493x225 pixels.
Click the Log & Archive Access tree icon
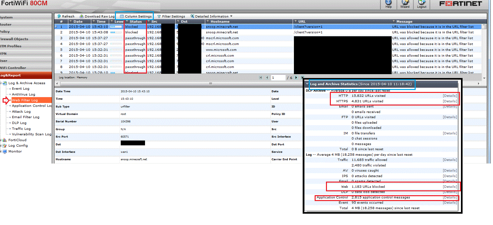pyautogui.click(x=5, y=83)
